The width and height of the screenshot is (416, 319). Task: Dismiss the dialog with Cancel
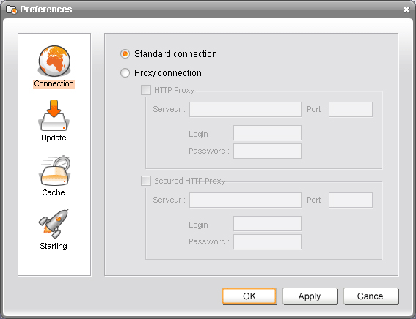(371, 296)
